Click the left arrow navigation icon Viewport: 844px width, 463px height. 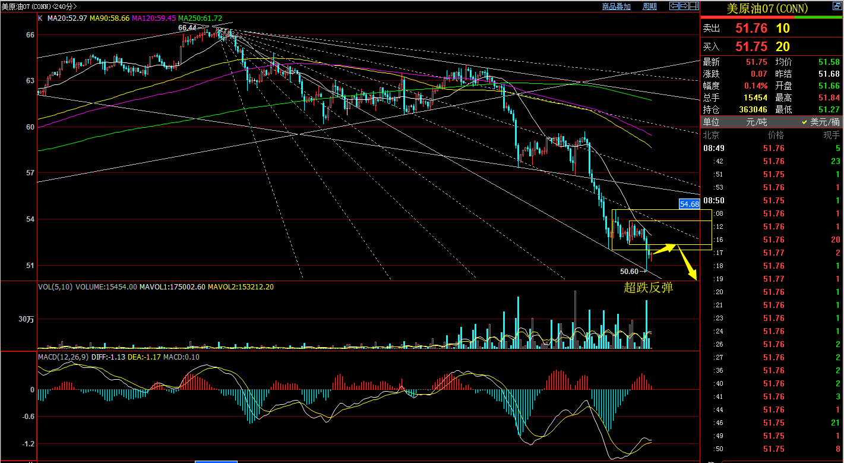pos(674,6)
